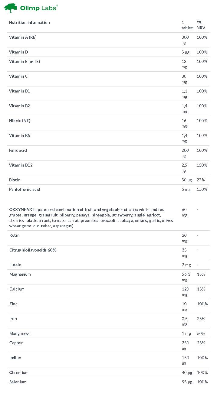This screenshot has width=217, height=393.
Task: Click the Olimp Labs brand name text
Action: [x=38, y=8]
